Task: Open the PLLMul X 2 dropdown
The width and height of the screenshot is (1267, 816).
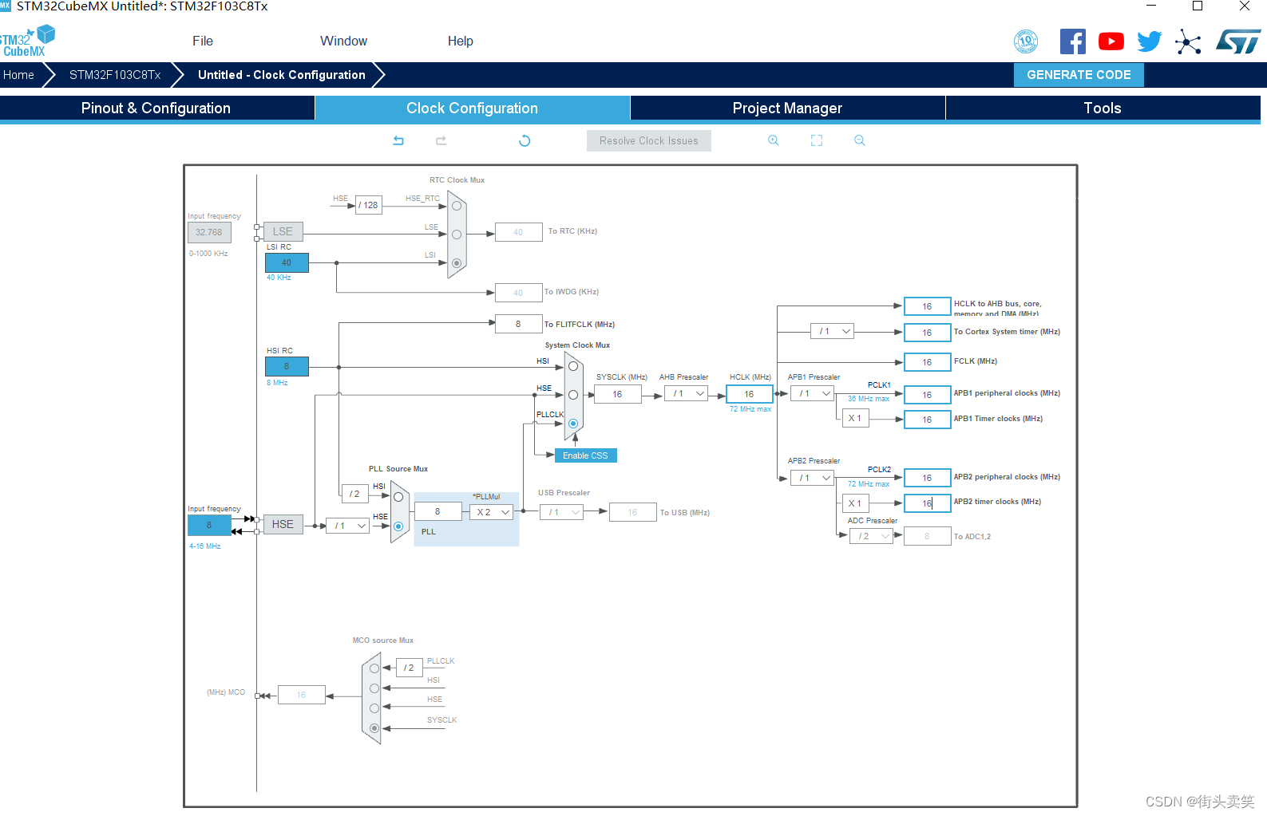Action: (x=491, y=512)
